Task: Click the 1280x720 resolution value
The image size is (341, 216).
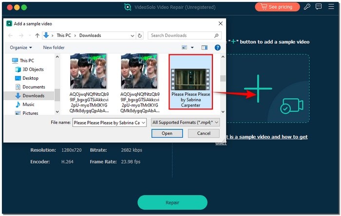Action: coord(72,150)
